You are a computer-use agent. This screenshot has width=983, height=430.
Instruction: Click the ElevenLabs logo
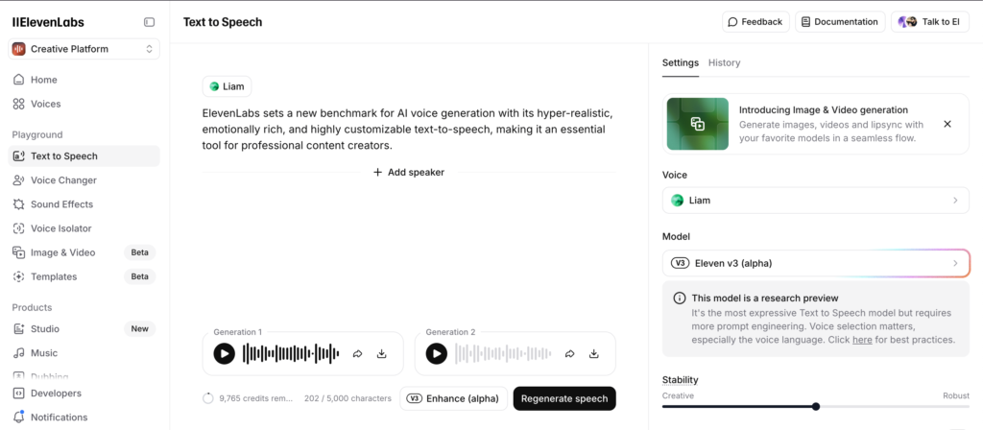(x=48, y=22)
